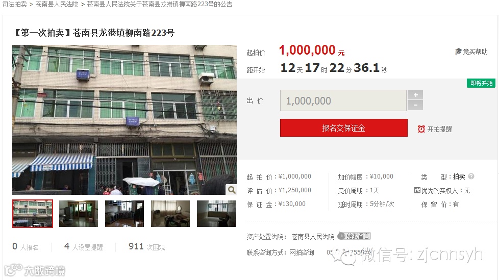
Task: Select the second interior room thumbnail
Action: coord(79,214)
